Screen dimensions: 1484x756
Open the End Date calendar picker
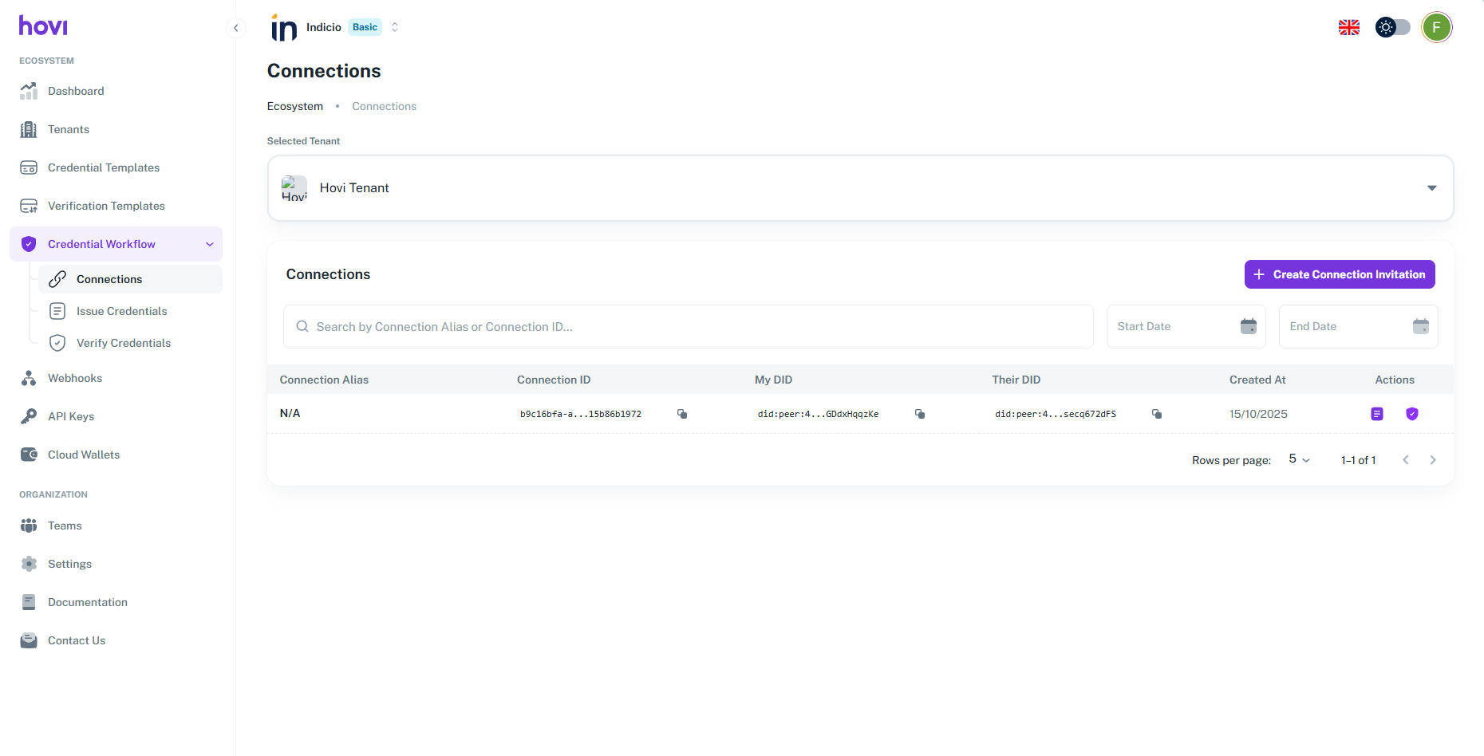(x=1421, y=326)
